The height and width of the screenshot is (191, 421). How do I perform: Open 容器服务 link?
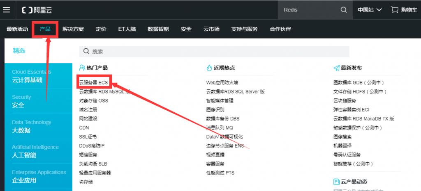pos(215,164)
